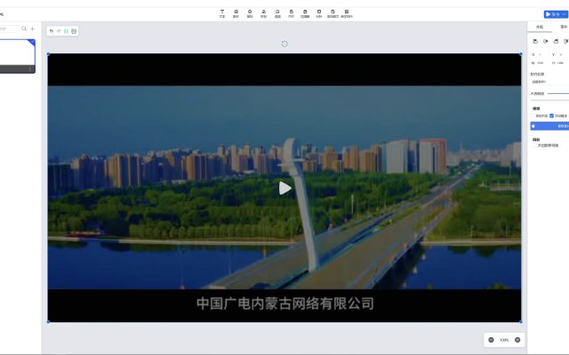Zoom in with the plus button near 100%

(x=517, y=340)
